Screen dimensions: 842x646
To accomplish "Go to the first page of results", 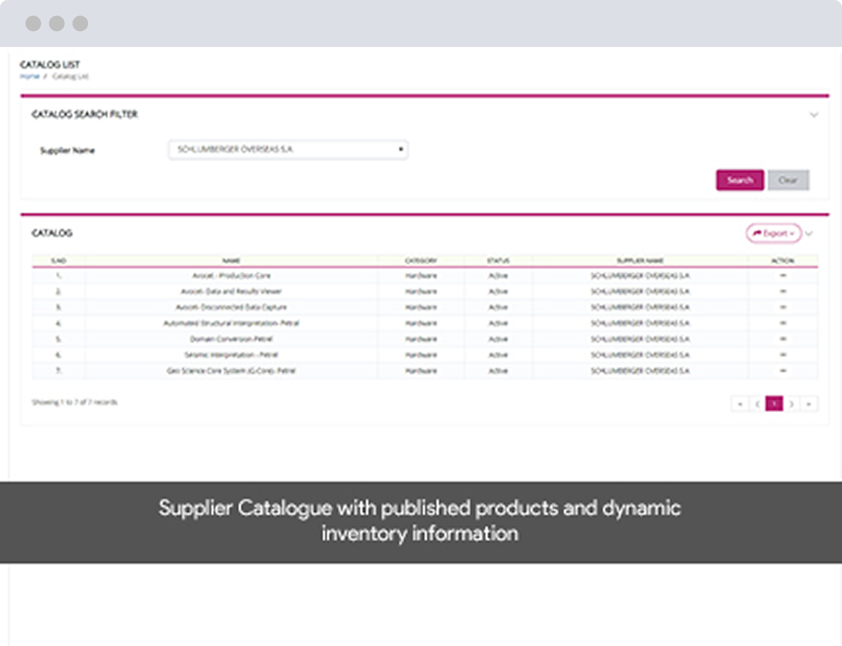I will (740, 404).
